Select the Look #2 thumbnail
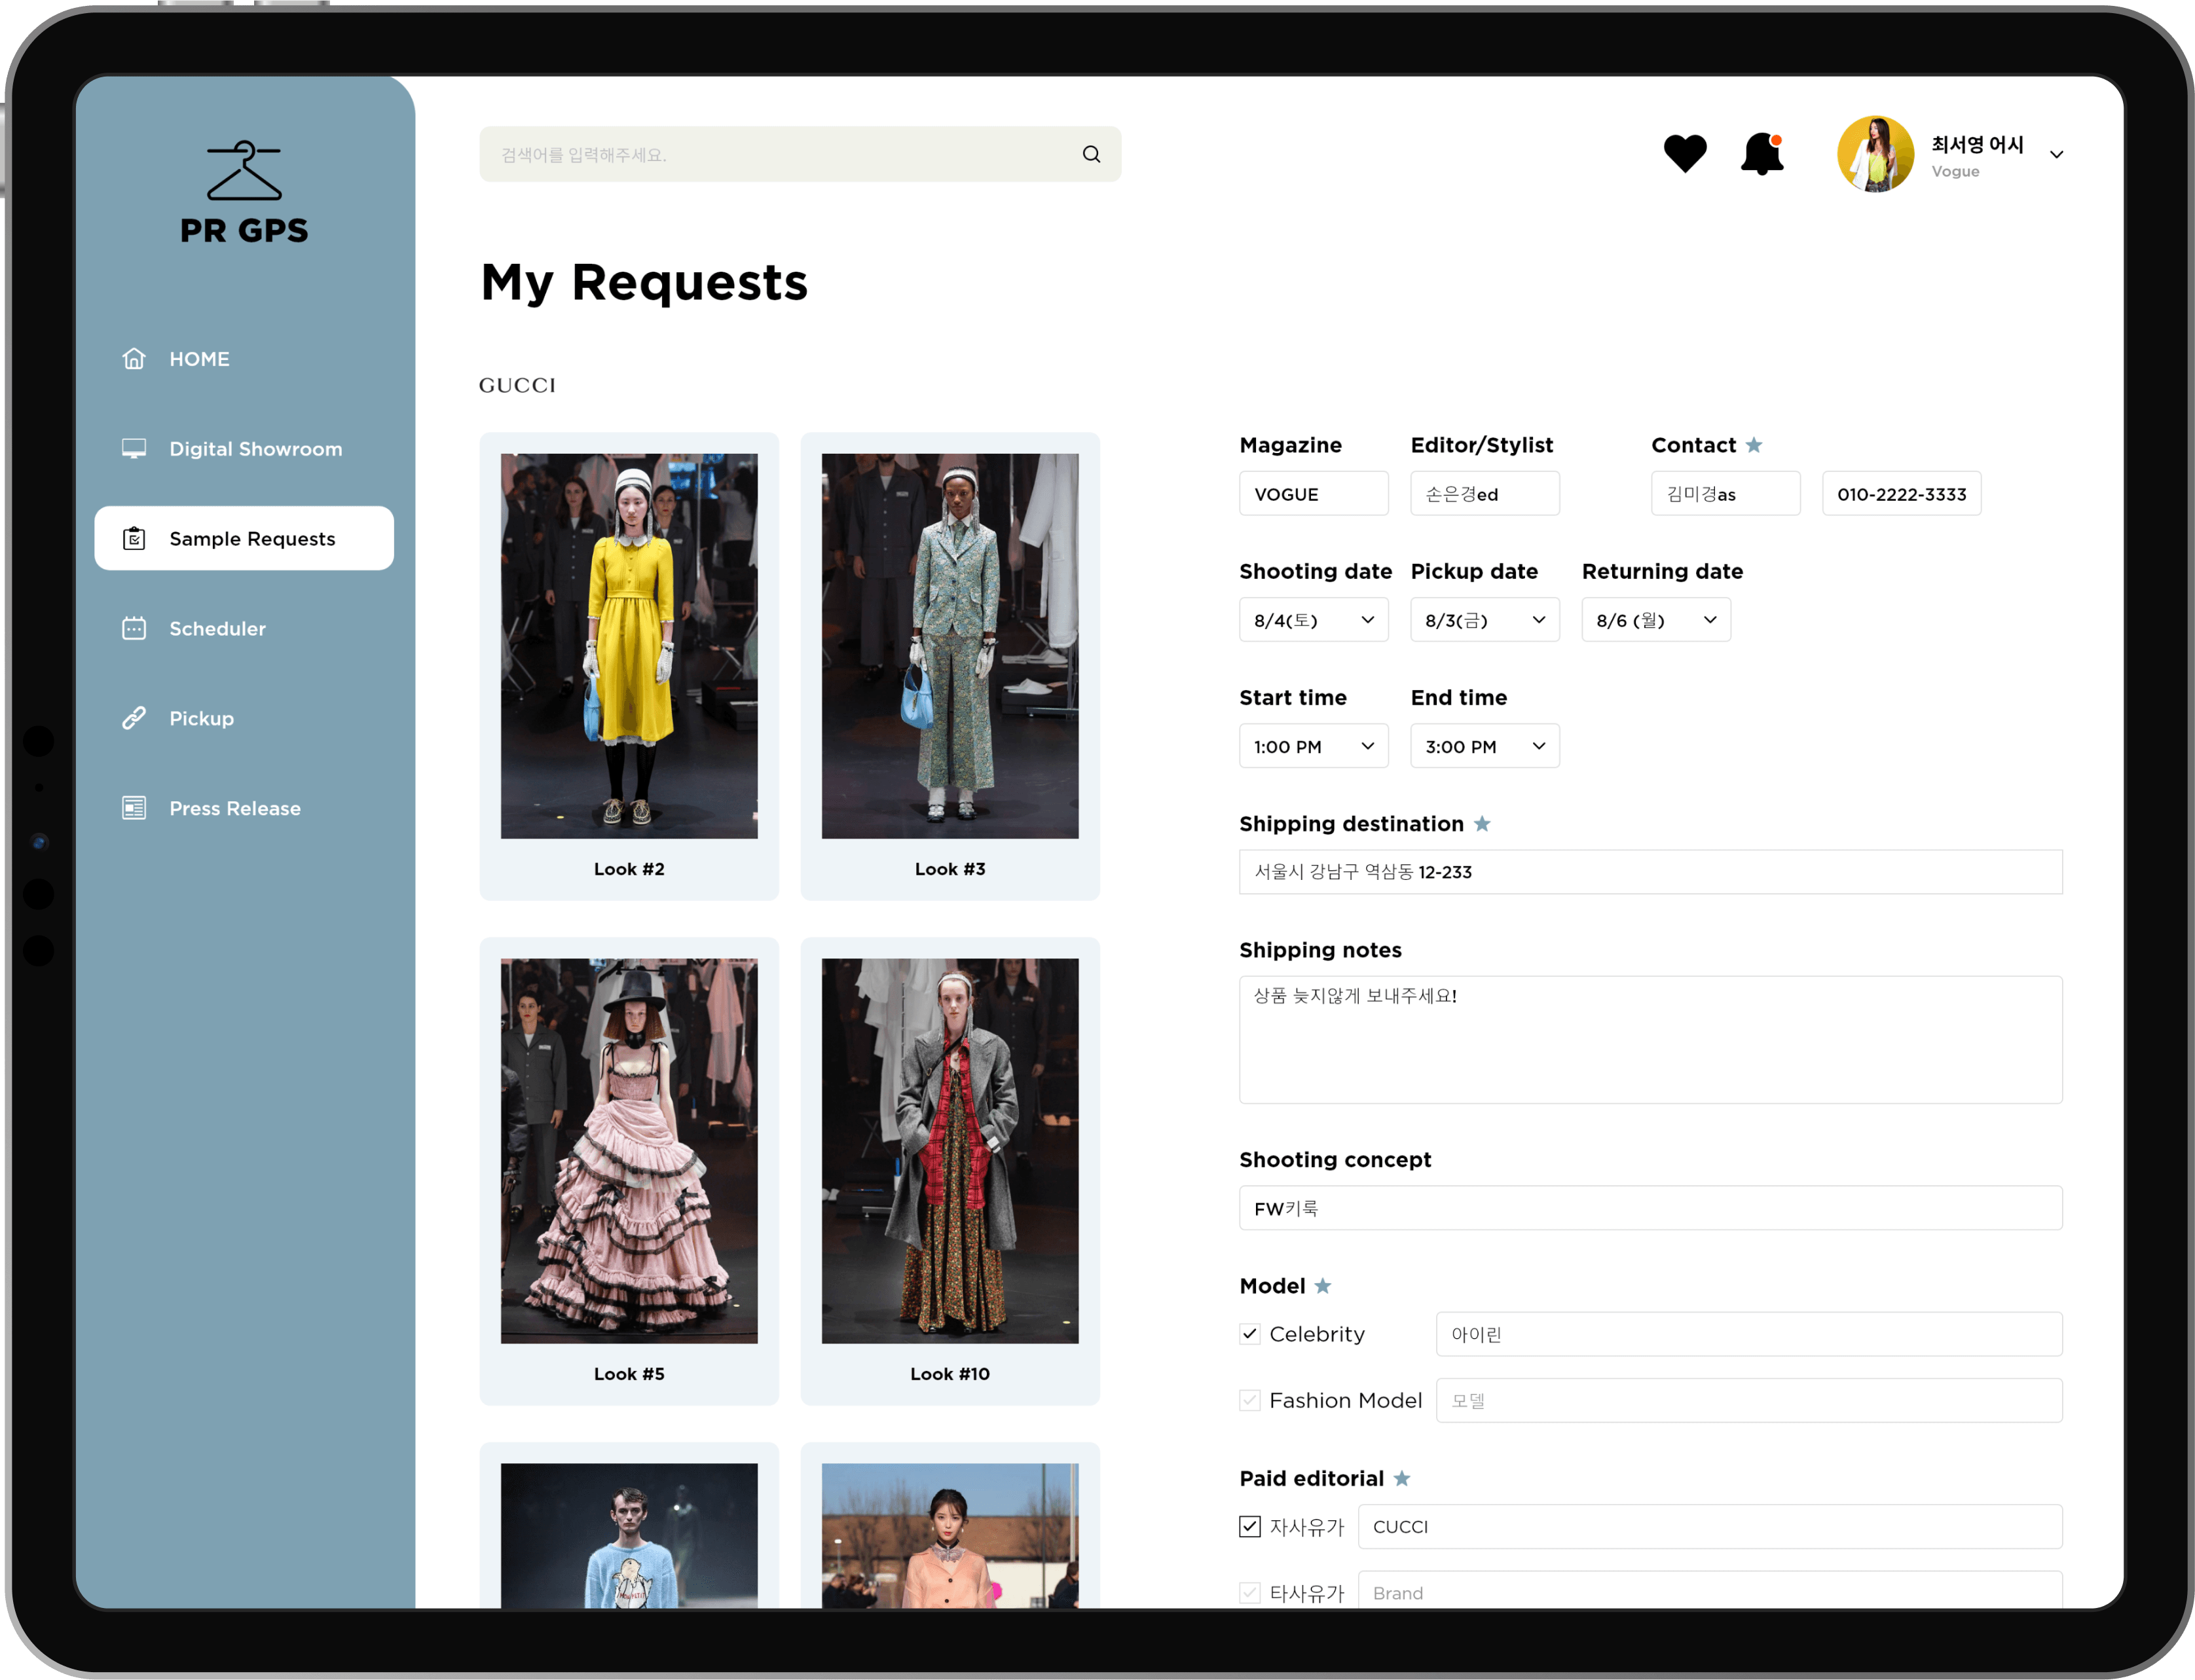Image resolution: width=2195 pixels, height=1680 pixels. 629,646
